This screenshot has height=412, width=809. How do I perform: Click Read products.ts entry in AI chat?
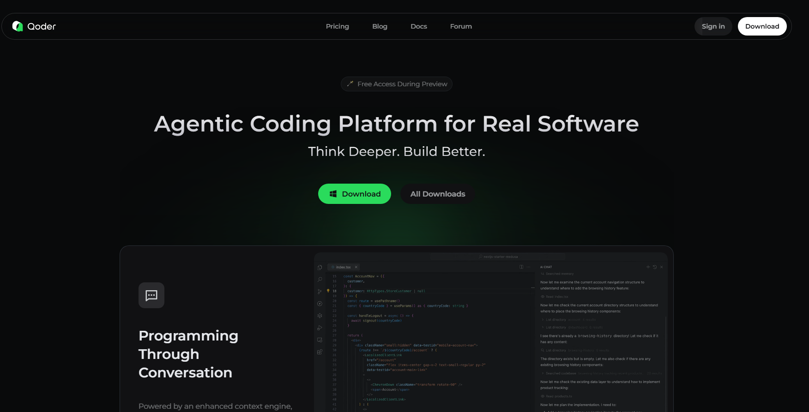(556, 396)
